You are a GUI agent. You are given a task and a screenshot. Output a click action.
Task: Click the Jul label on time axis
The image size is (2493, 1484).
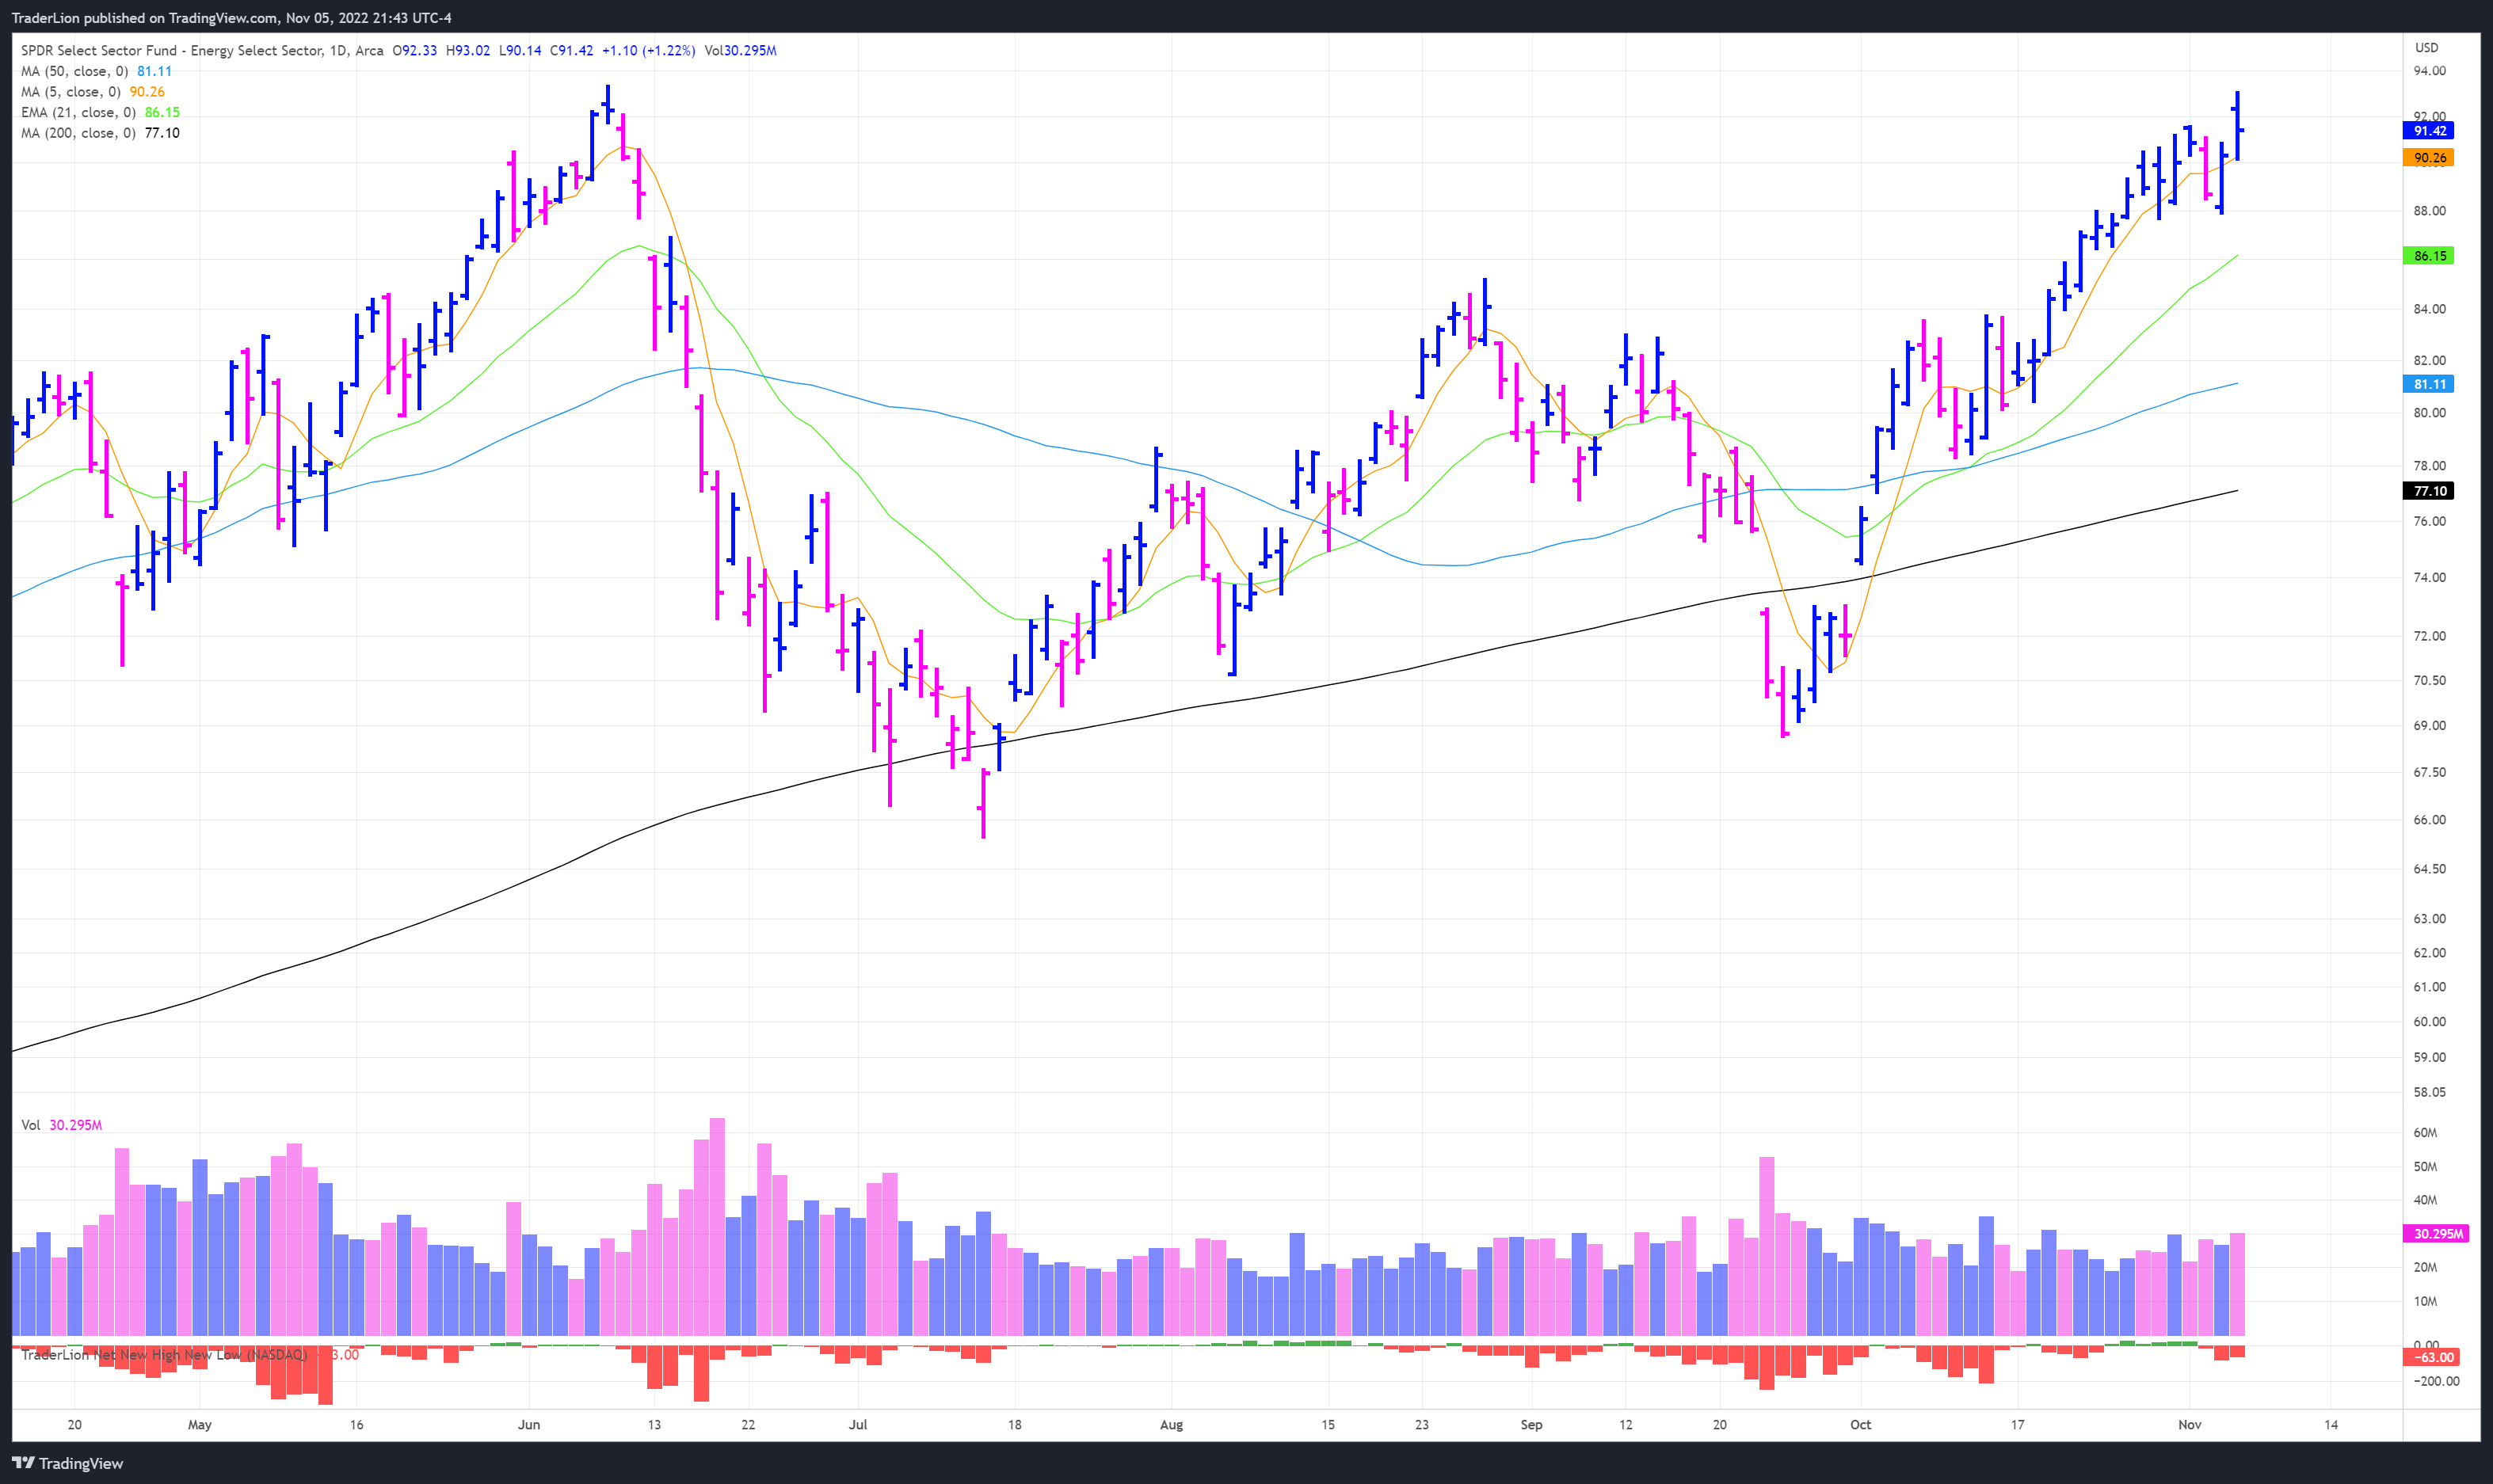click(x=859, y=1425)
